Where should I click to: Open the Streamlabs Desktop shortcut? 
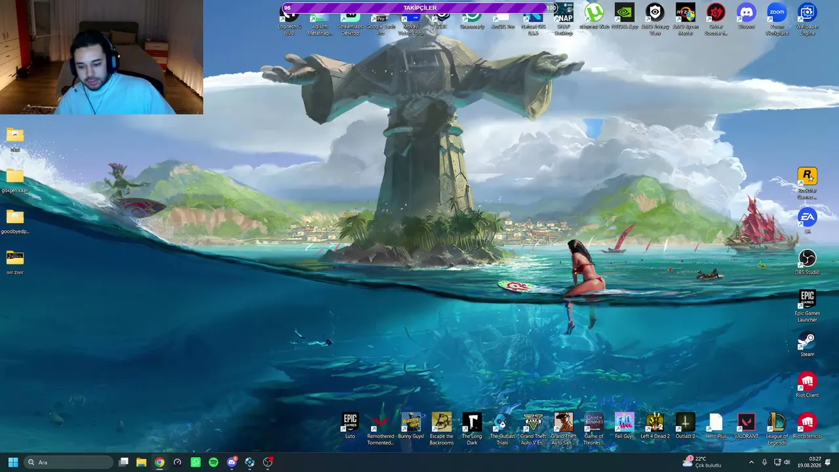[x=351, y=20]
